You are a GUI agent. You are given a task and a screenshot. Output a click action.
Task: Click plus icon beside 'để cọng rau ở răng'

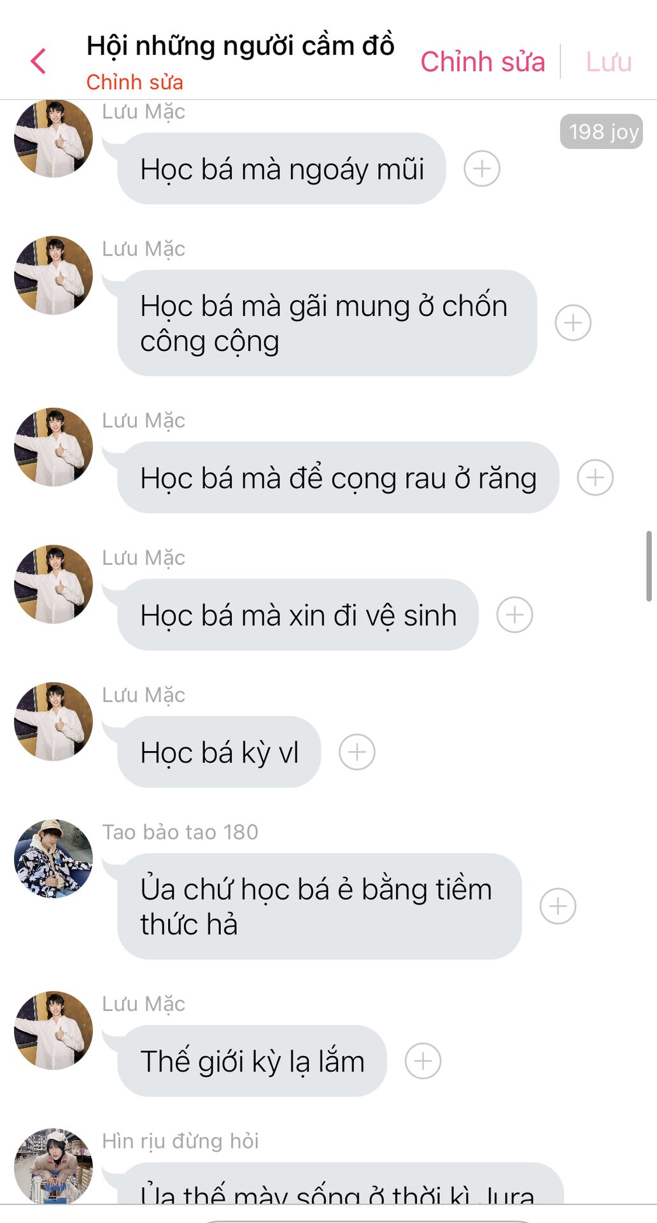tap(595, 478)
